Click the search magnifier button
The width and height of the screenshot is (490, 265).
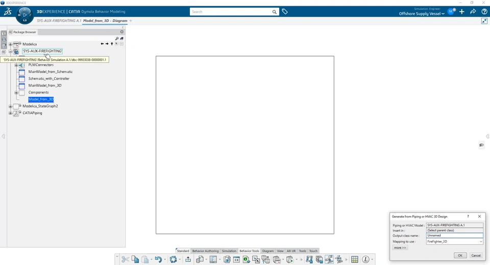coord(274,12)
